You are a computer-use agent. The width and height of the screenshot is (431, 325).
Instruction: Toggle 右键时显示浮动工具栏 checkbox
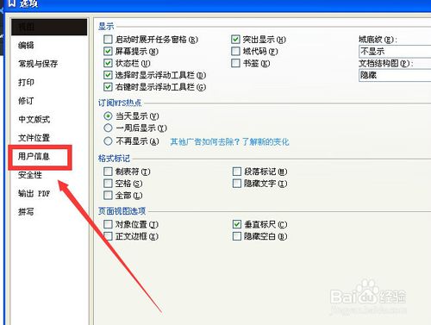(108, 87)
